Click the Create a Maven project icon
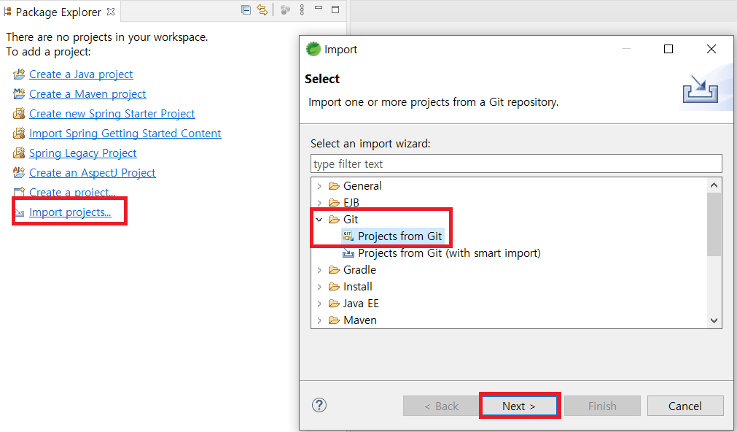 [x=19, y=93]
